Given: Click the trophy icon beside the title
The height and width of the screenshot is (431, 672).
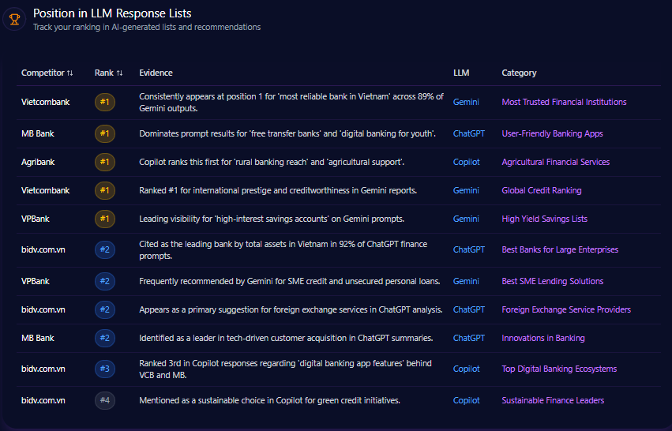Looking at the screenshot, I should [14, 19].
